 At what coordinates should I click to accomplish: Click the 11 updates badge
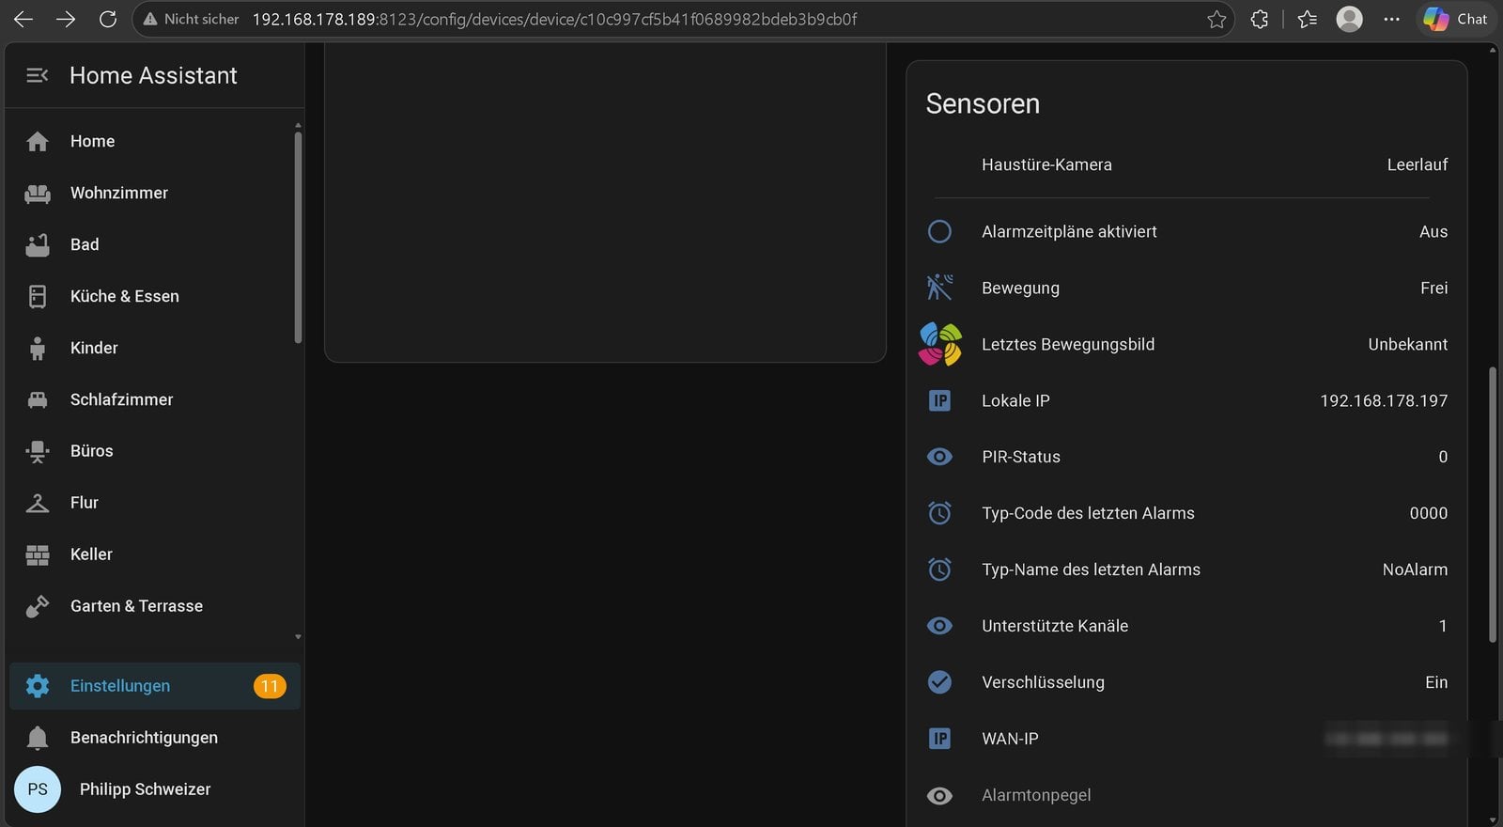pyautogui.click(x=270, y=686)
